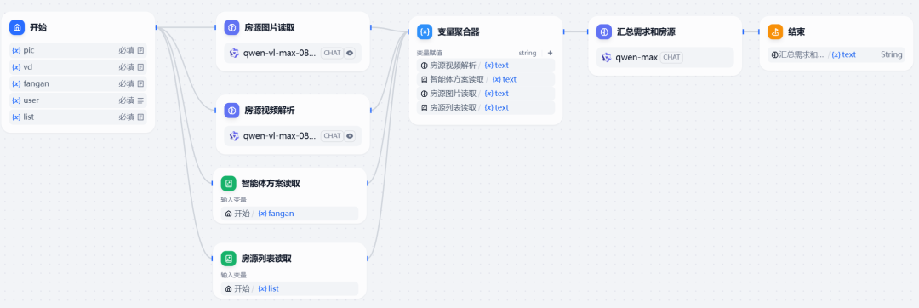Screen dimensions: 919x308
Task: Click the list variable link in 房源列表读取
Action: pos(268,288)
